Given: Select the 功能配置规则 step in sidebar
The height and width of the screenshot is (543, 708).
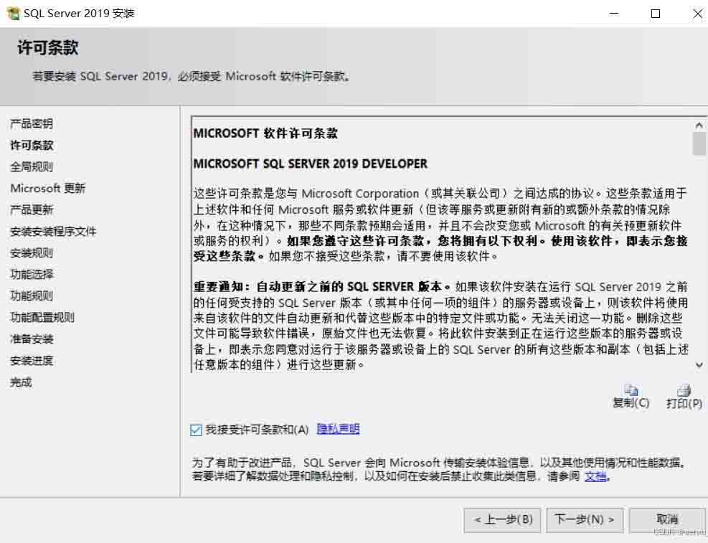Looking at the screenshot, I should [42, 317].
